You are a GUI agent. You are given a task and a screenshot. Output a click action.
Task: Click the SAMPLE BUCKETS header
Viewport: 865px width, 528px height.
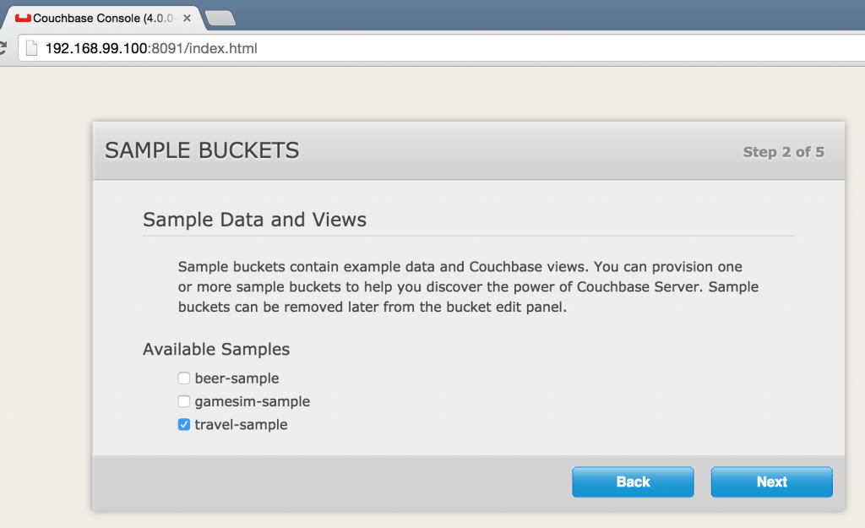[202, 150]
